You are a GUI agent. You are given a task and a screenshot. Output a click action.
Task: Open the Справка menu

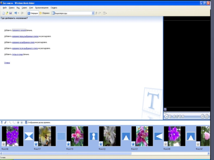pyautogui.click(x=54, y=8)
